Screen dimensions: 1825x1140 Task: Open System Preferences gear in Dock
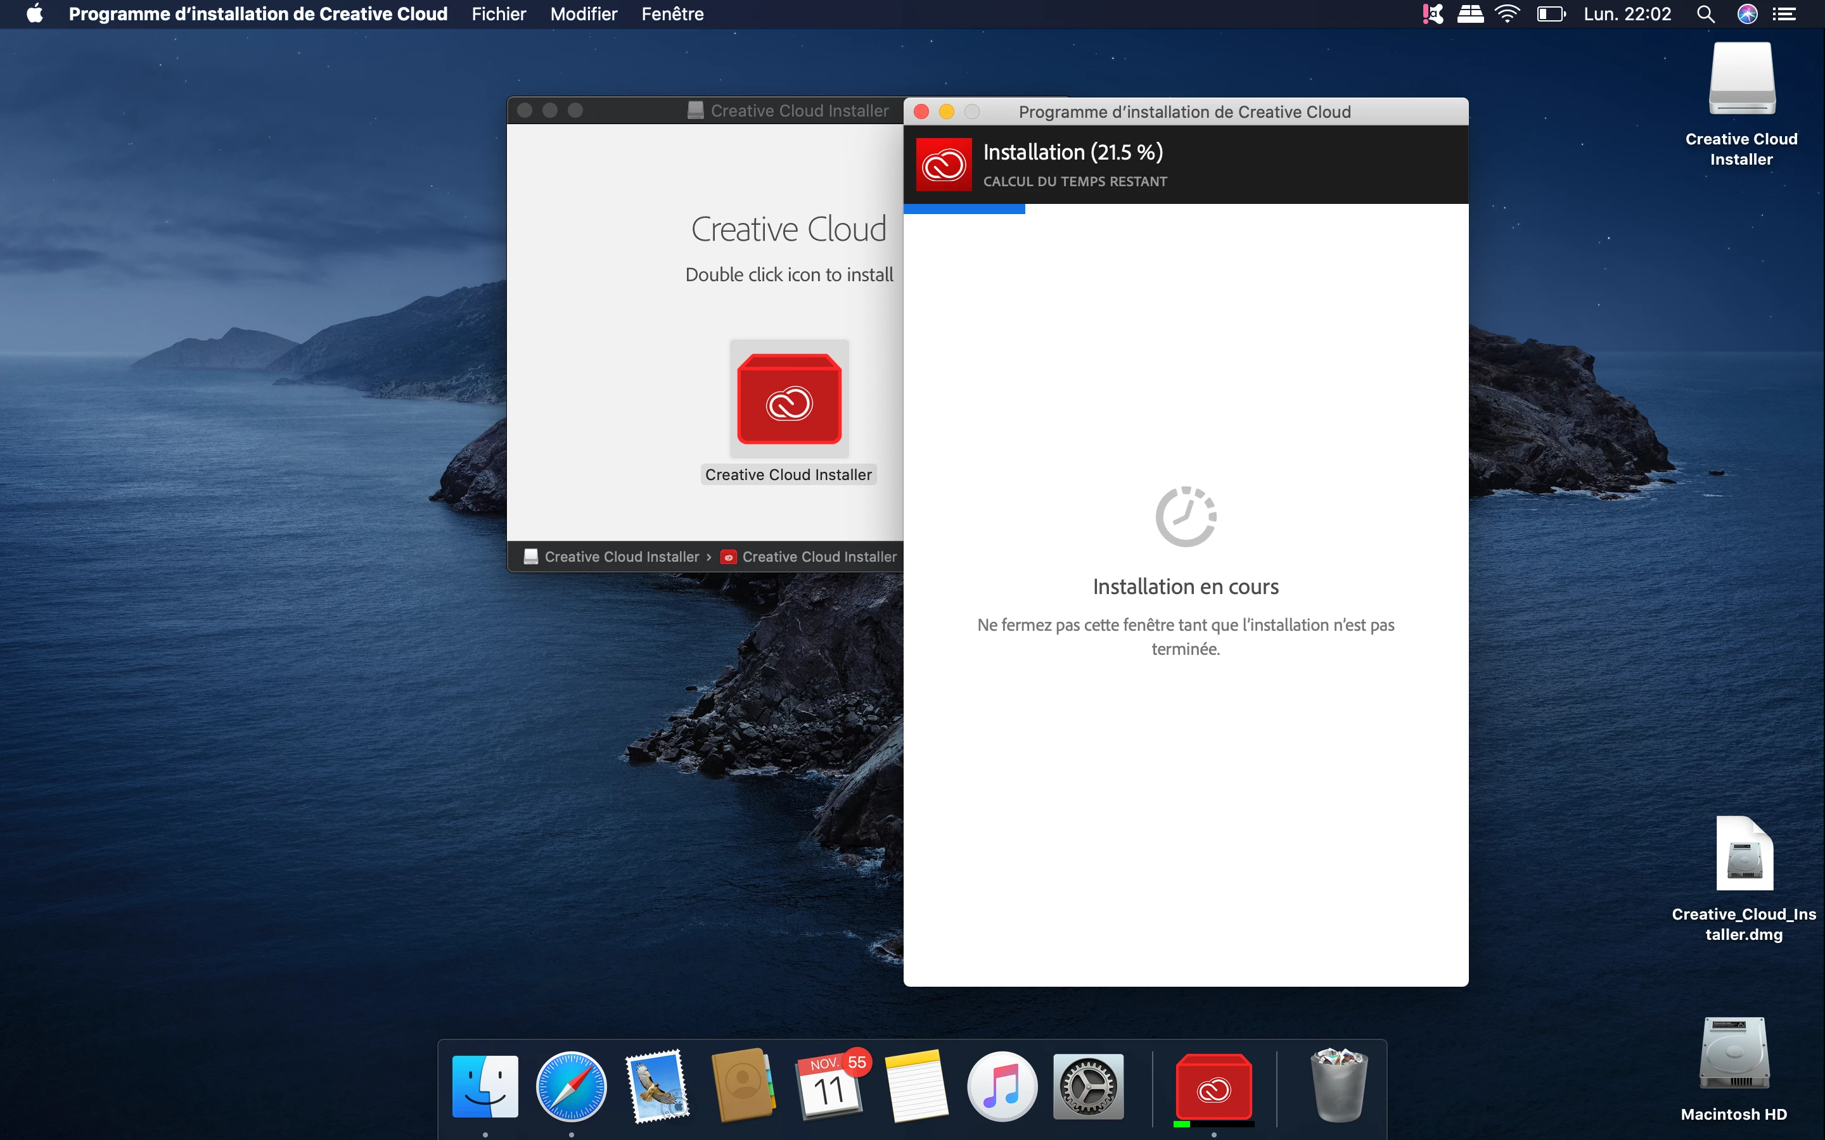pos(1087,1086)
